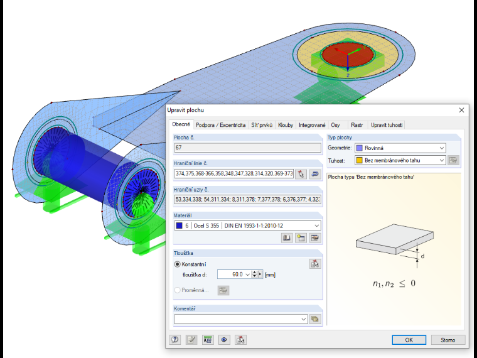Click the reverse boundary lines icon
Viewport: 477px width, 358px height.
315,174
